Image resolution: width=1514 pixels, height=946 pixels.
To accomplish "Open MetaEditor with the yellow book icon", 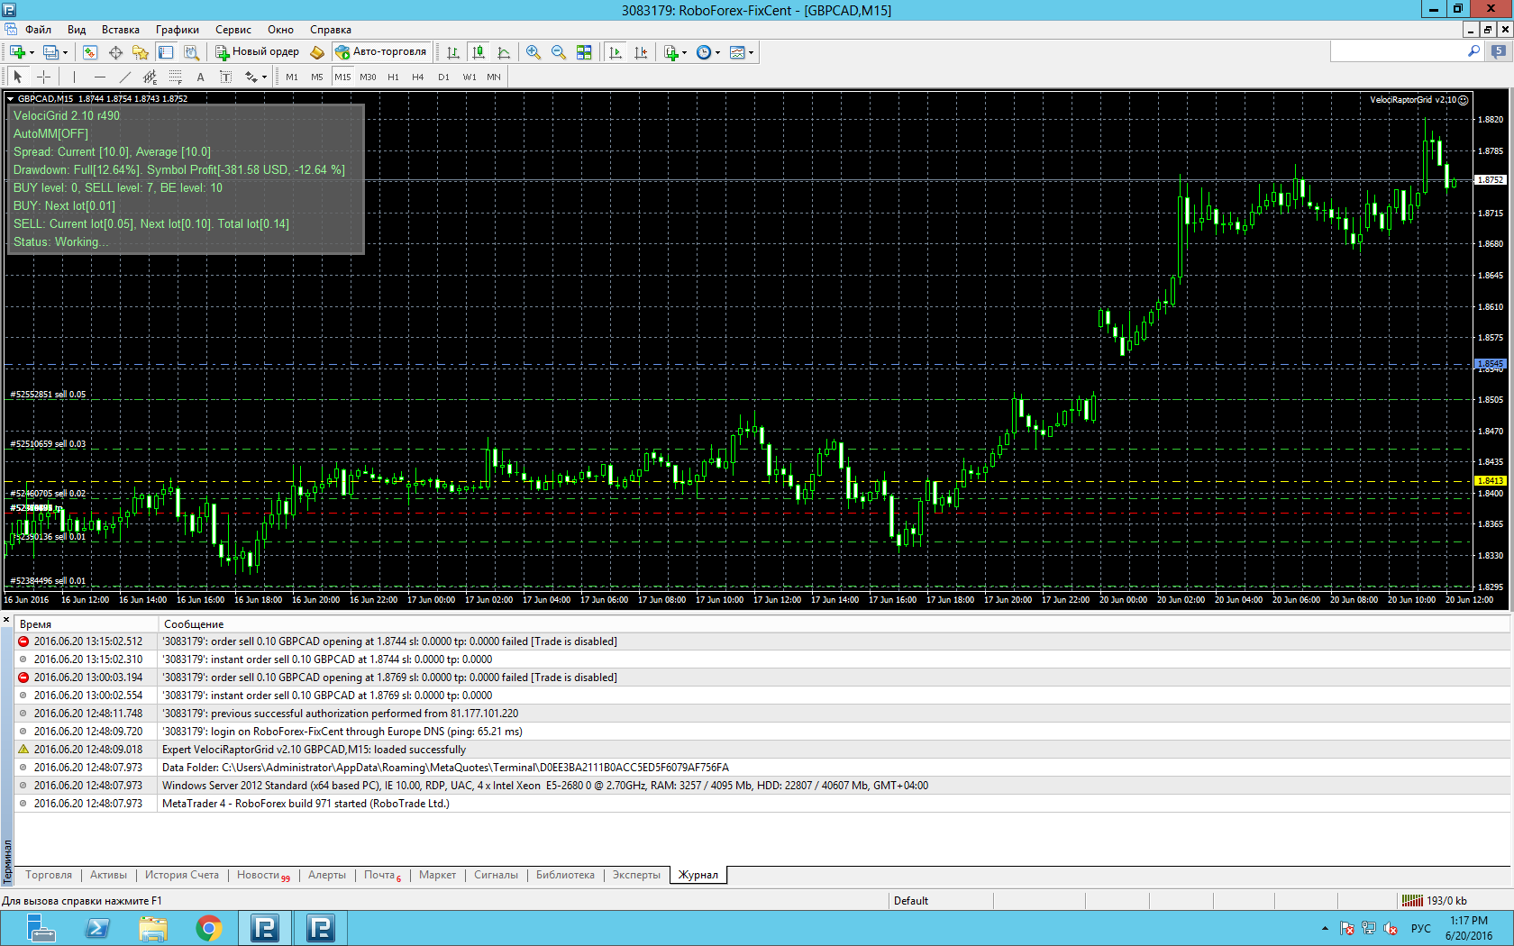I will (x=317, y=52).
